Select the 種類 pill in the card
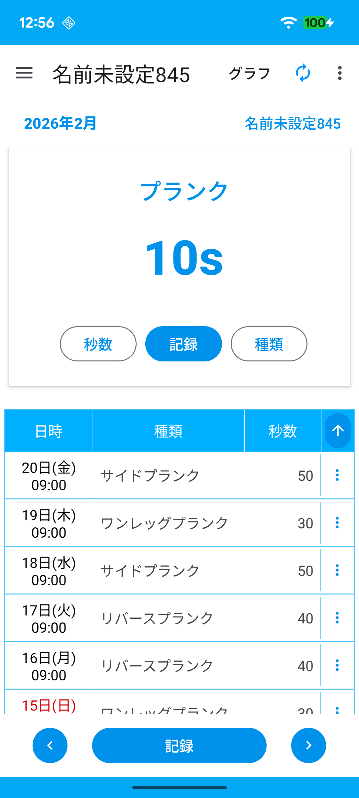The image size is (359, 798). pyautogui.click(x=269, y=344)
